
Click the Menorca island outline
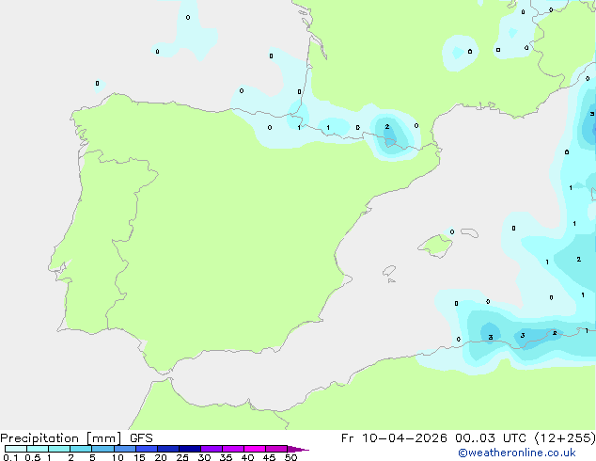pos(470,232)
